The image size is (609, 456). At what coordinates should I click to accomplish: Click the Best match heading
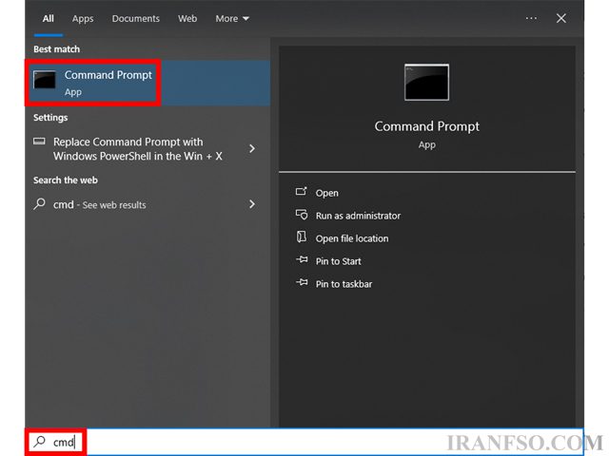tap(56, 49)
